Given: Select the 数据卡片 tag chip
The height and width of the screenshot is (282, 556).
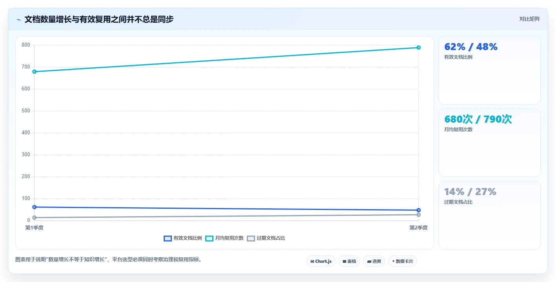Looking at the screenshot, I should pos(403,261).
